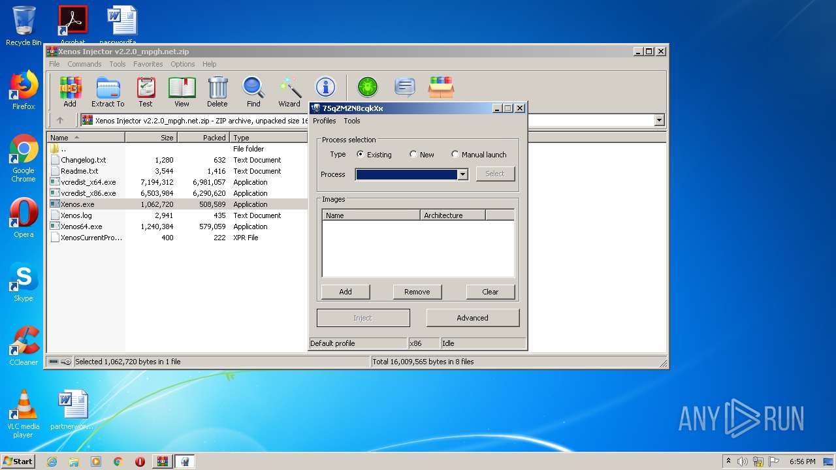This screenshot has height=470, width=836.
Task: Click the green VirusScan bug icon
Action: 368,87
